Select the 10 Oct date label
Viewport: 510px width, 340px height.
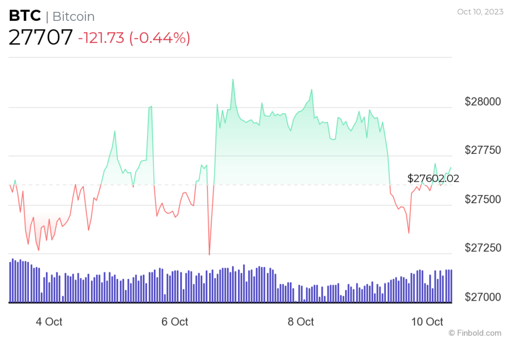pos(427,322)
